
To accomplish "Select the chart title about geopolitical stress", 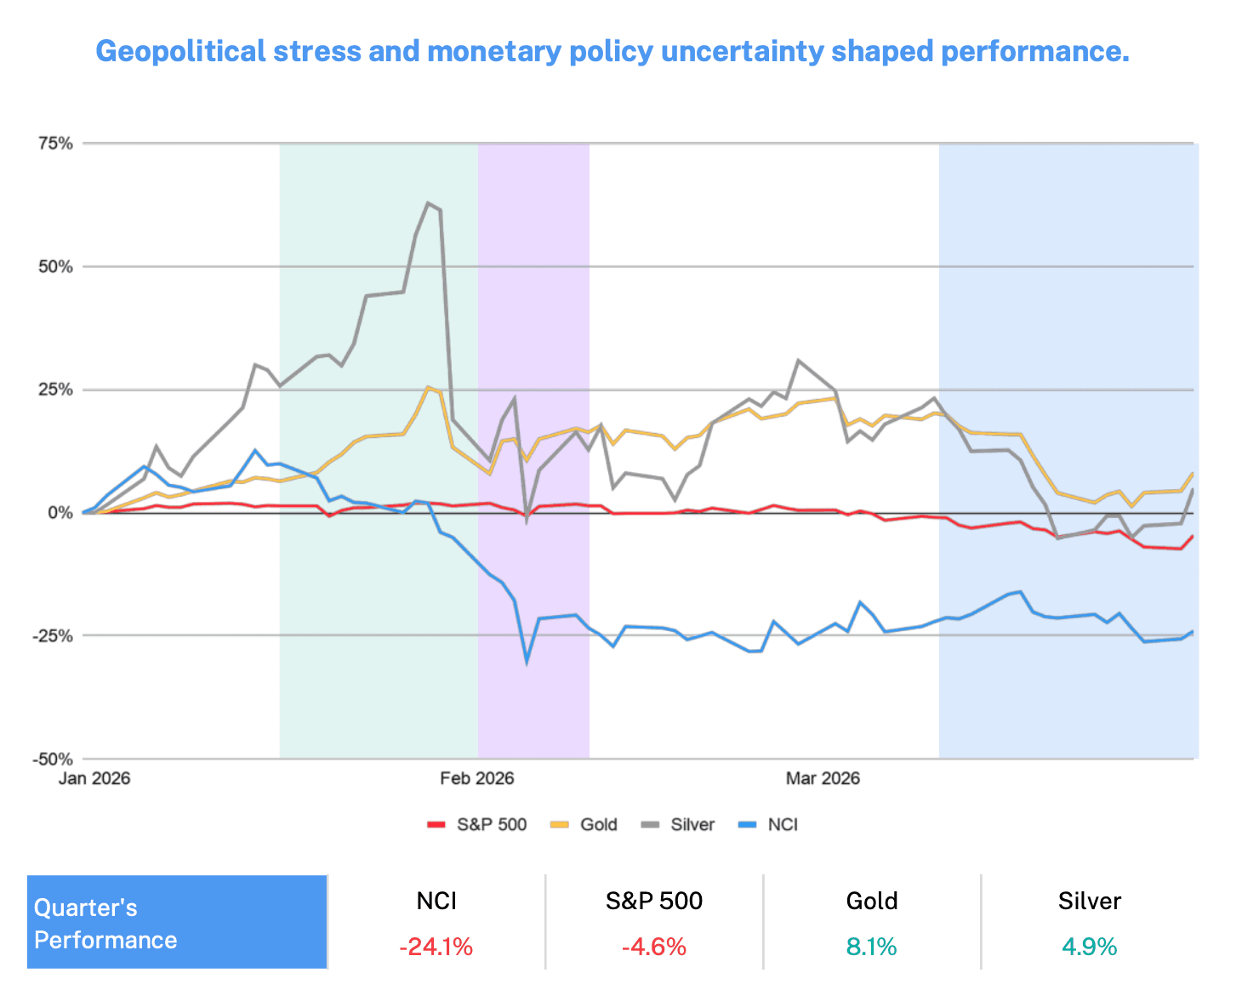I will 612,51.
